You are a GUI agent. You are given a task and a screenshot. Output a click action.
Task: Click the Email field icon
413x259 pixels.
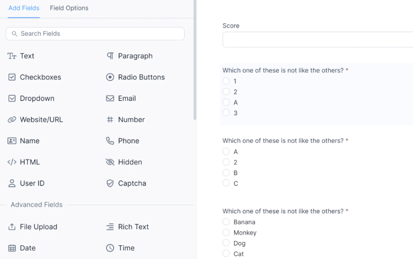[110, 98]
